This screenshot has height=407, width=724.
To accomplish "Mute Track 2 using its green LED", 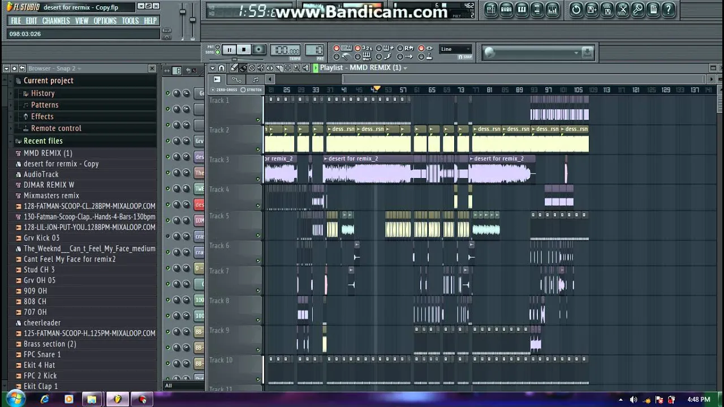I will tap(258, 149).
